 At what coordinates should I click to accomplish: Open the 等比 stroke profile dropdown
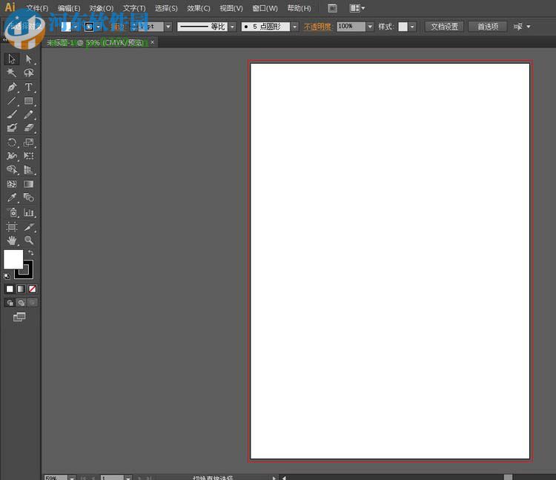click(232, 27)
